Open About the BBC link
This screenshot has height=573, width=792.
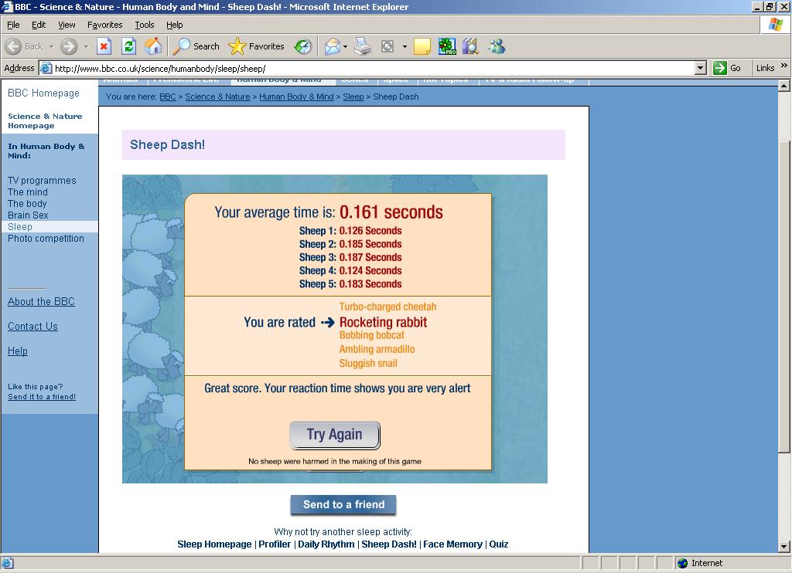click(x=42, y=302)
